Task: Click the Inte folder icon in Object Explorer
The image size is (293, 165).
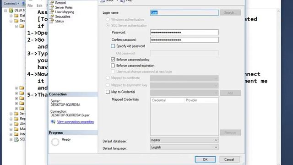Action: pos(16,134)
